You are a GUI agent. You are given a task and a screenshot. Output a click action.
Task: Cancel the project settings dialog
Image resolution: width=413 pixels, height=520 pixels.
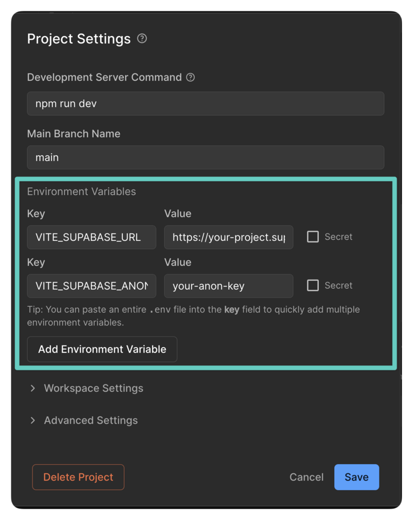pyautogui.click(x=306, y=477)
